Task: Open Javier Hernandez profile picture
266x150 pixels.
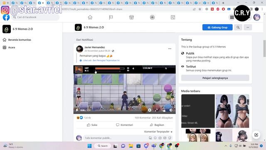Action: [x=79, y=49]
